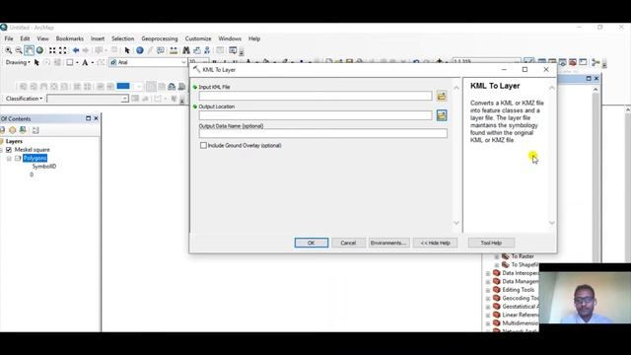The width and height of the screenshot is (631, 355).
Task: Browse for the input KML file
Action: click(442, 96)
